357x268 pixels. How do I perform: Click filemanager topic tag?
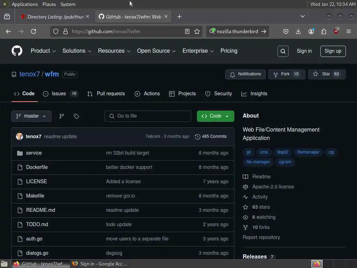(308, 152)
